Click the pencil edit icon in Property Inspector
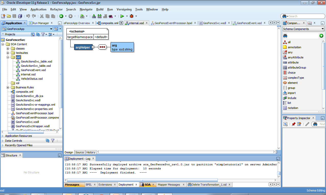This screenshot has height=195, width=326. pyautogui.click(x=307, y=124)
